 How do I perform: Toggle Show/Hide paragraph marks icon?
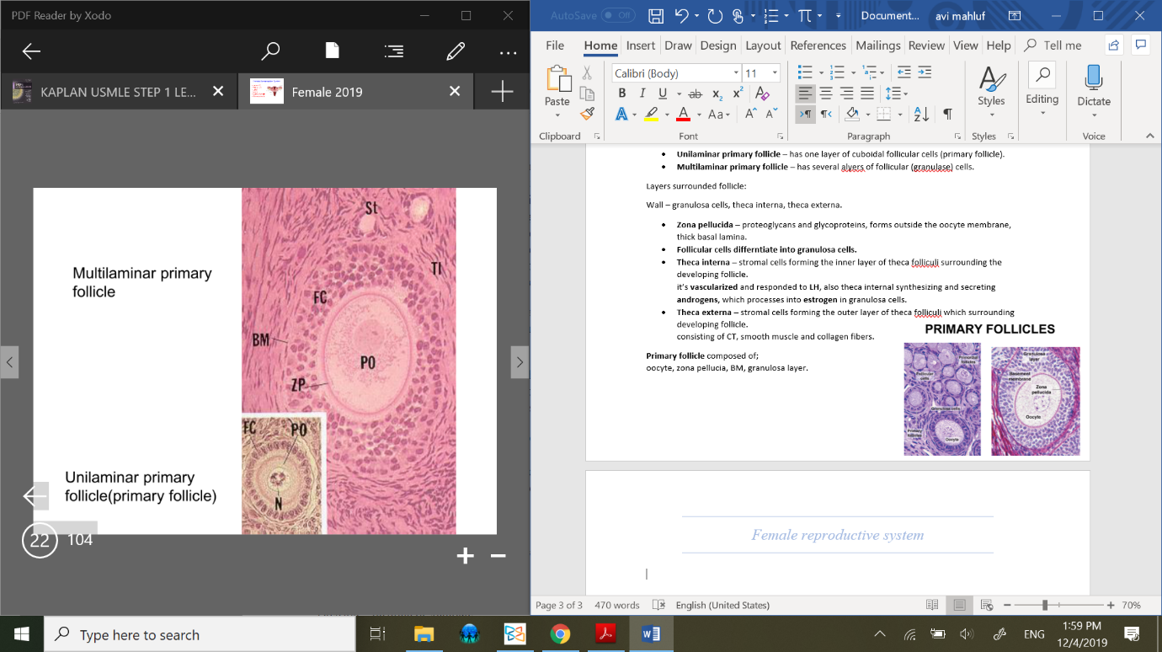pos(947,114)
